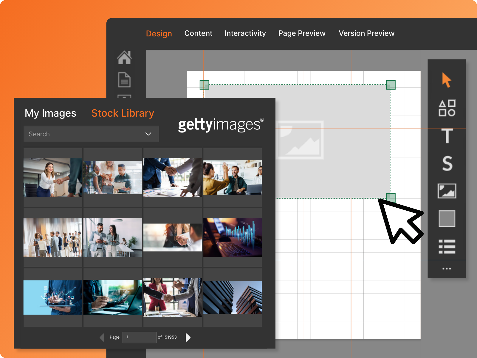The image size is (477, 358).
Task: Open the Home icon in left sidebar
Action: coord(124,57)
